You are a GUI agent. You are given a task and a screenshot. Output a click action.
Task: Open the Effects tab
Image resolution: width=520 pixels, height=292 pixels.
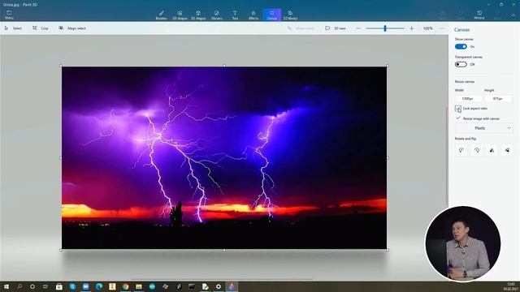tap(253, 15)
